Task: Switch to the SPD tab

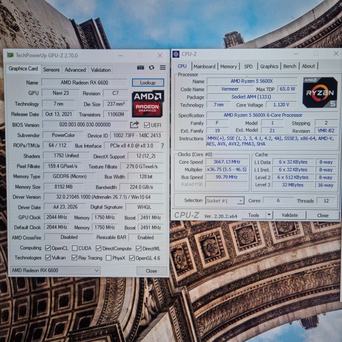Action: pos(248,66)
